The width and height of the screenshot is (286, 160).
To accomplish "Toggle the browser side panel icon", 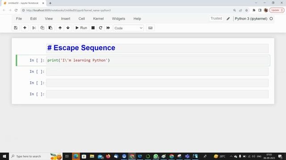I will pos(260,10).
